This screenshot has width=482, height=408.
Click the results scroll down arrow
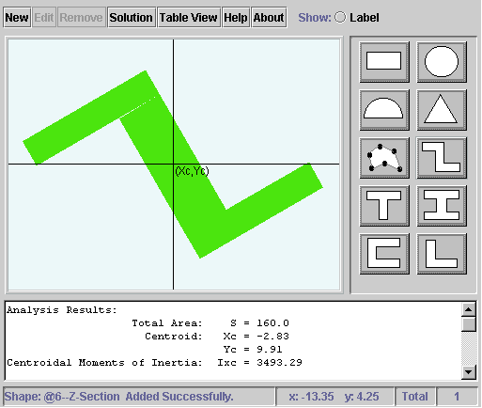(x=469, y=372)
